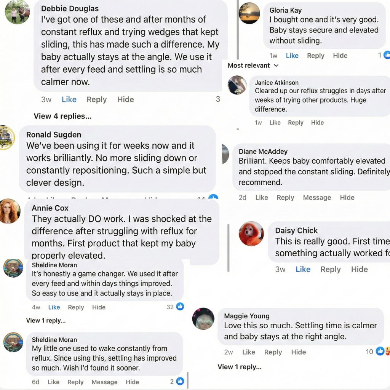390x390 pixels.
Task: Reply to Janice Atkinson's comment
Action: point(296,123)
